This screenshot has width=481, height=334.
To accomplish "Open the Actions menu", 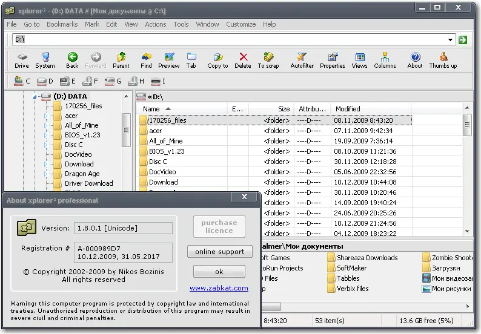I will pos(156,24).
